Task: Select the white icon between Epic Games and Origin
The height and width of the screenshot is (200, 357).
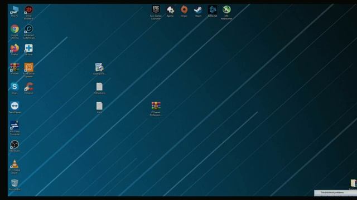Action: (x=170, y=11)
